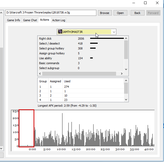Close the replay window

pyautogui.click(x=157, y=3)
